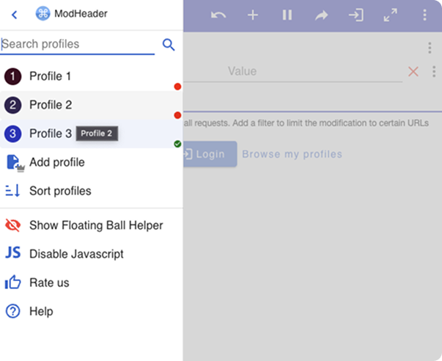The width and height of the screenshot is (442, 361).
Task: Open the header row three-dot menu
Action: click(434, 71)
